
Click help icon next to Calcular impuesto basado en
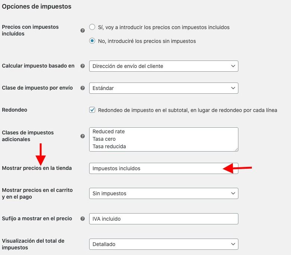tap(82, 66)
